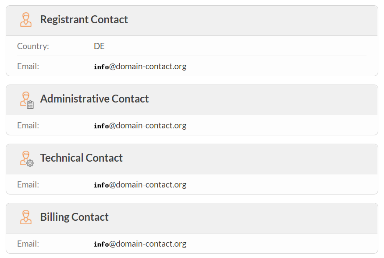Select the Administrative Contact heading
Screen dimensions: 384x258
tap(94, 99)
